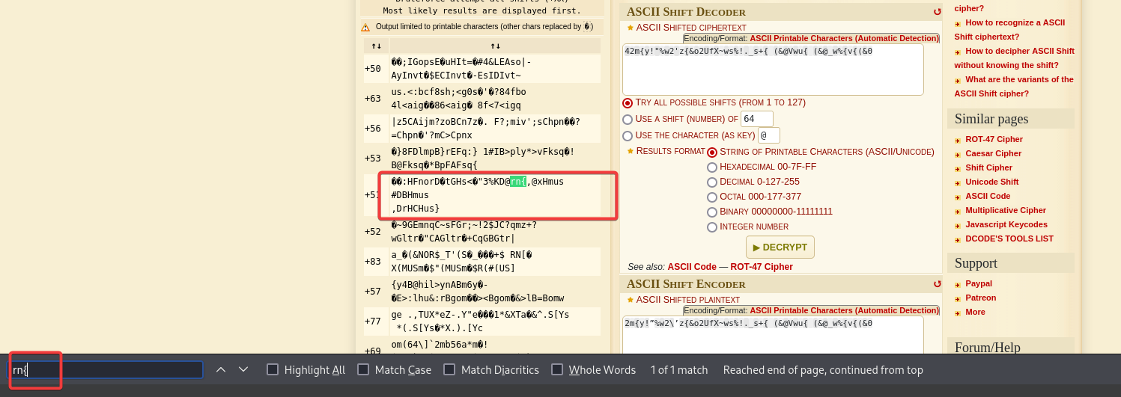Click ASCII Code link after See also

[692, 267]
